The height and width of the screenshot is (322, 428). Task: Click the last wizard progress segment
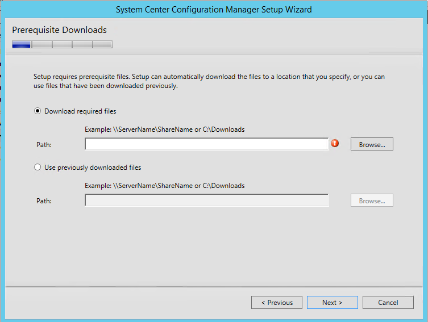click(x=103, y=44)
